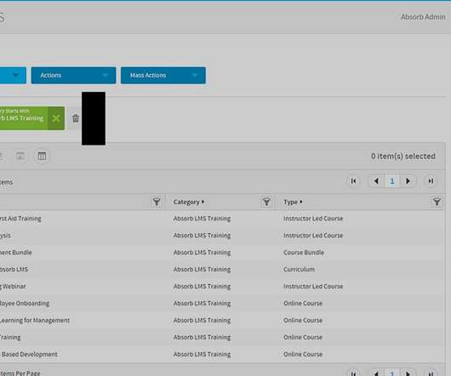Click 'Online Course' in Learning for Management row

pos(303,320)
